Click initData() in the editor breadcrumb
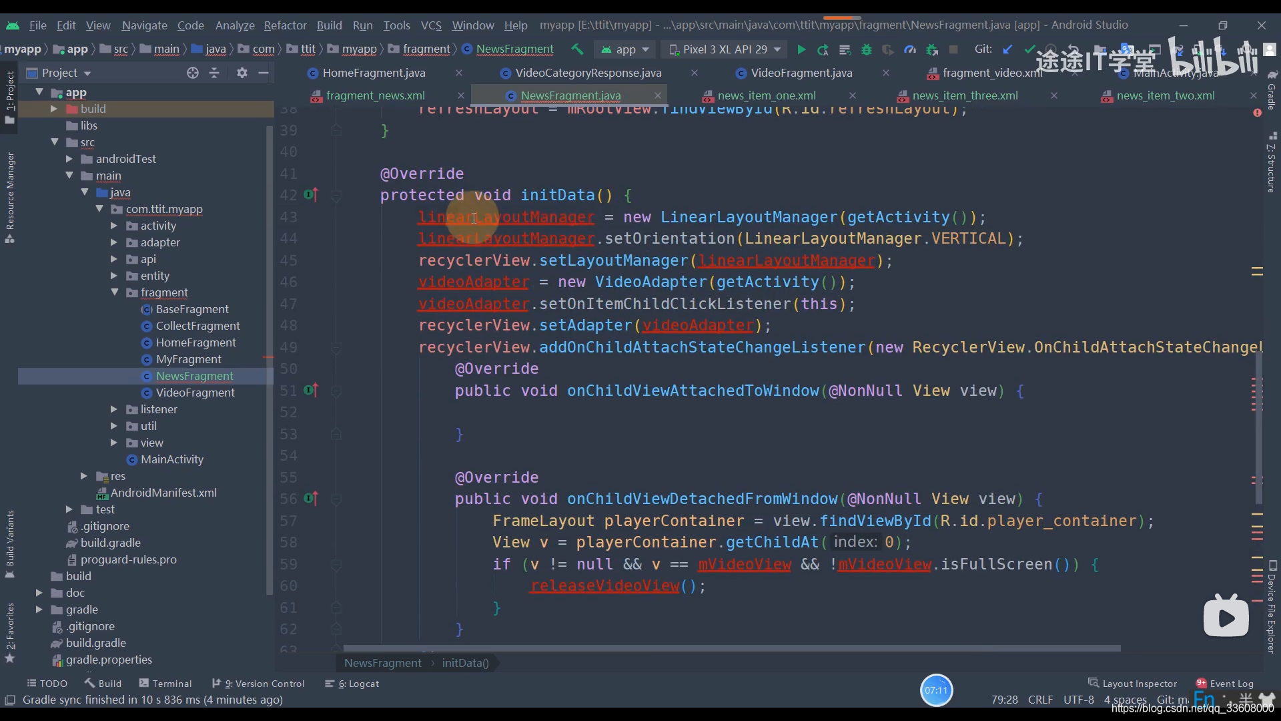Image resolution: width=1281 pixels, height=721 pixels. [465, 663]
